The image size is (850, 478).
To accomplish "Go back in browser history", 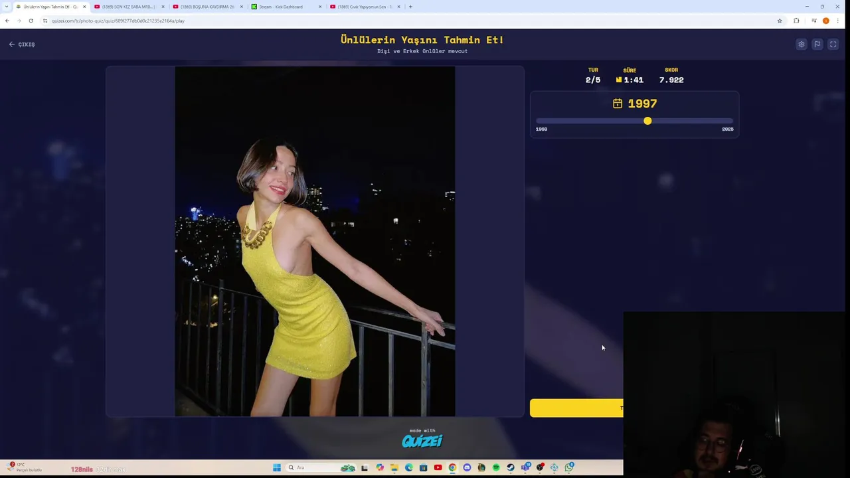I will (7, 21).
